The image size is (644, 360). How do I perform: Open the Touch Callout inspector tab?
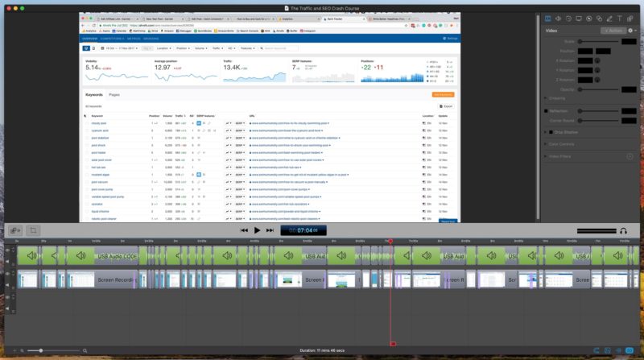coord(599,19)
